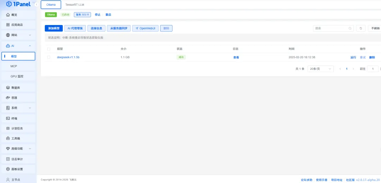
Task: Open 概览 overview page
Action: pos(18,15)
